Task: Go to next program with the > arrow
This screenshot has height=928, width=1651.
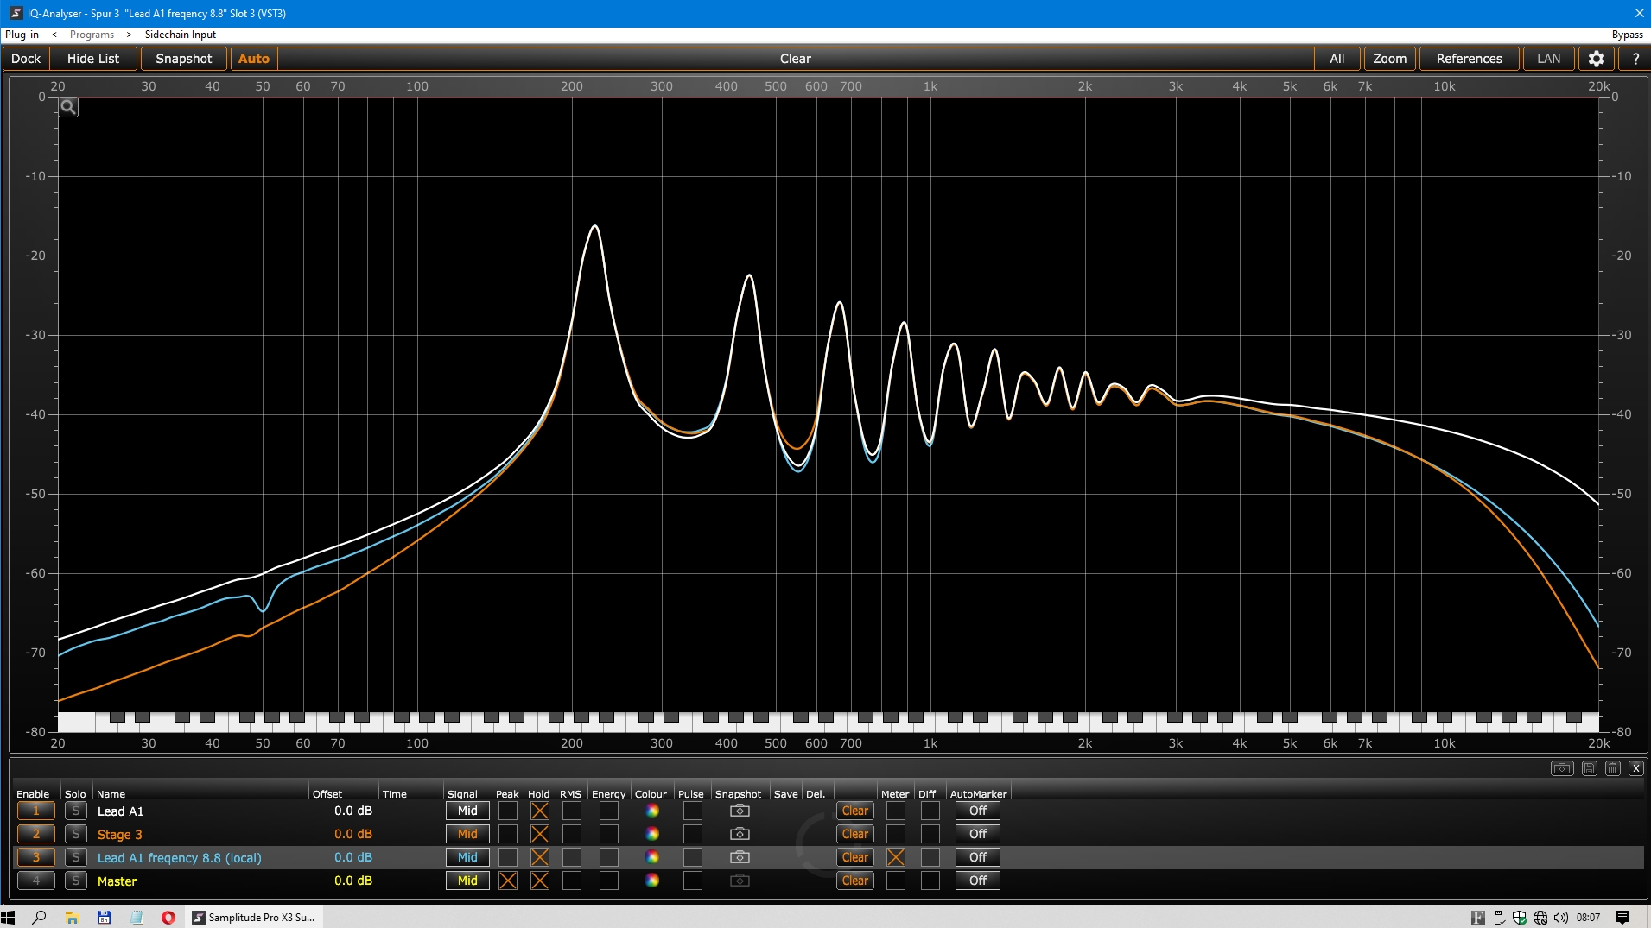Action: 129,35
